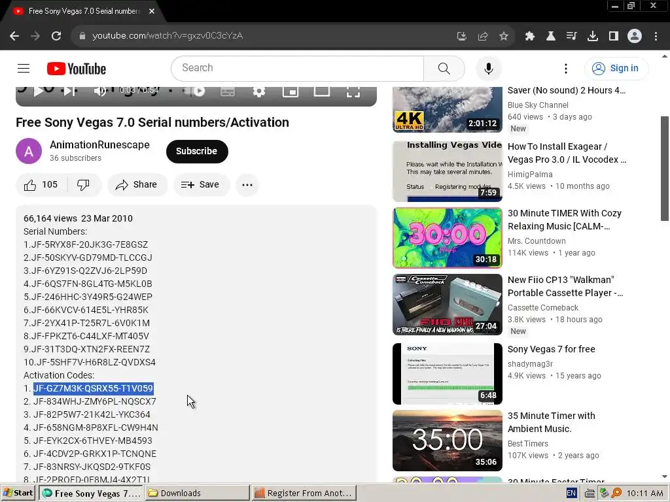Open more actions ellipsis under video
The width and height of the screenshot is (670, 502).
[x=247, y=185]
